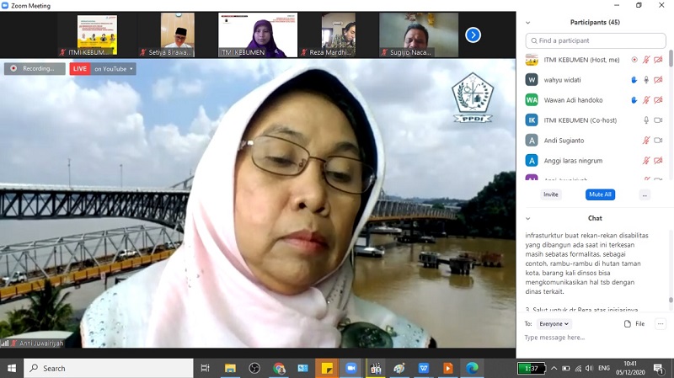
Task: Click the Invite button
Action: tap(550, 194)
